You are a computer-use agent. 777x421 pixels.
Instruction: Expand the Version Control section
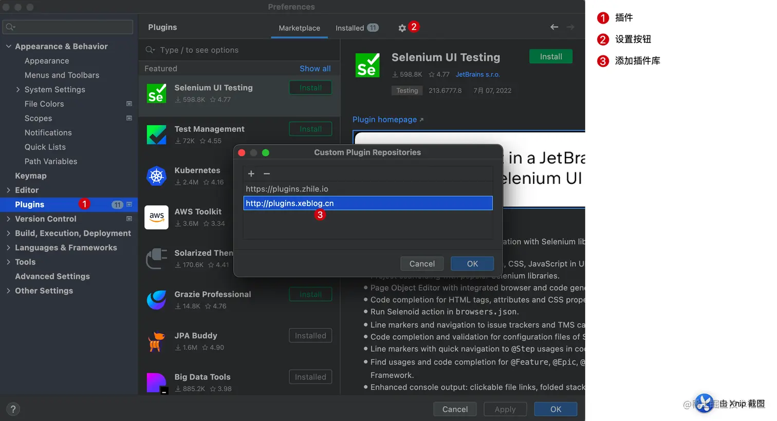(x=8, y=219)
